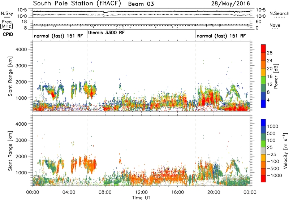Click the '60' tick on the Nave axis
This screenshot has height=200, width=289.
click(259, 22)
